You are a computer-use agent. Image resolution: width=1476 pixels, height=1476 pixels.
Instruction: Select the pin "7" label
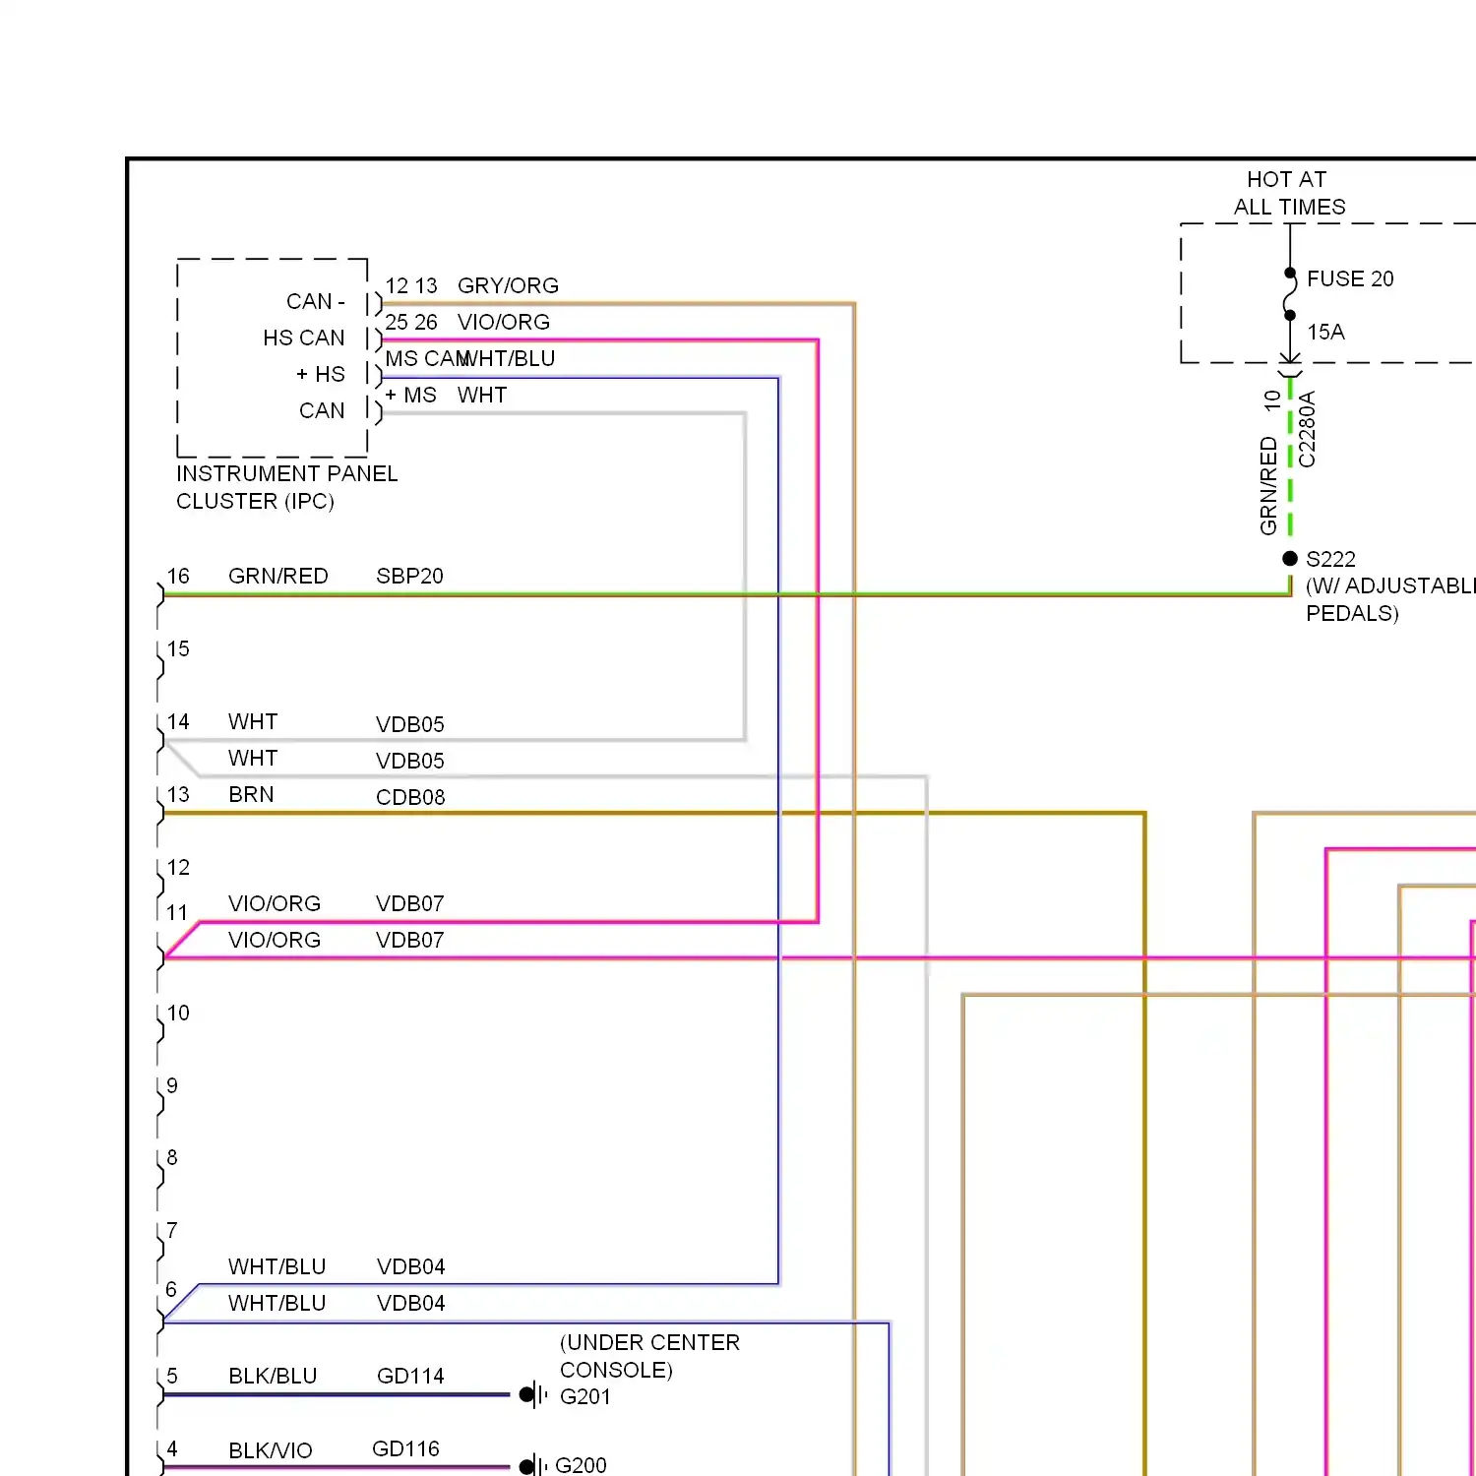[172, 1230]
